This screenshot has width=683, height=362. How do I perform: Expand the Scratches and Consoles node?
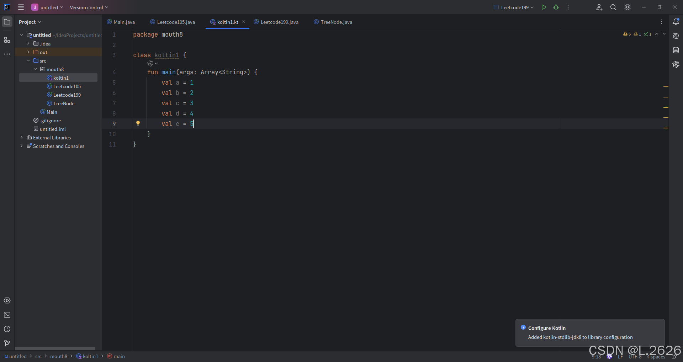(22, 146)
